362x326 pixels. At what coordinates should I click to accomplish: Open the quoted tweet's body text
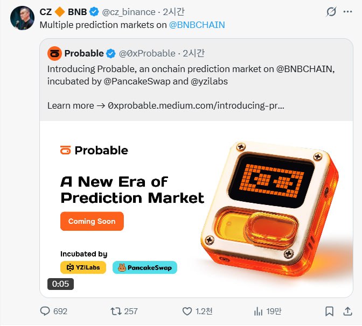coord(162,75)
